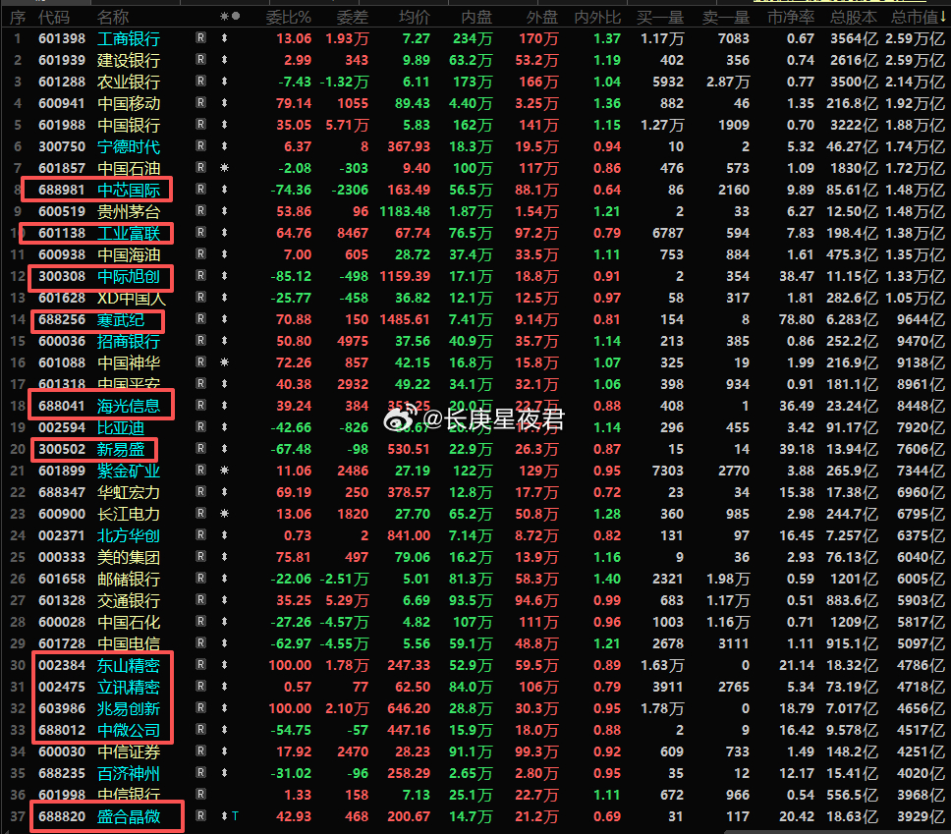Click the R icon in 中信证券 row

click(x=200, y=751)
